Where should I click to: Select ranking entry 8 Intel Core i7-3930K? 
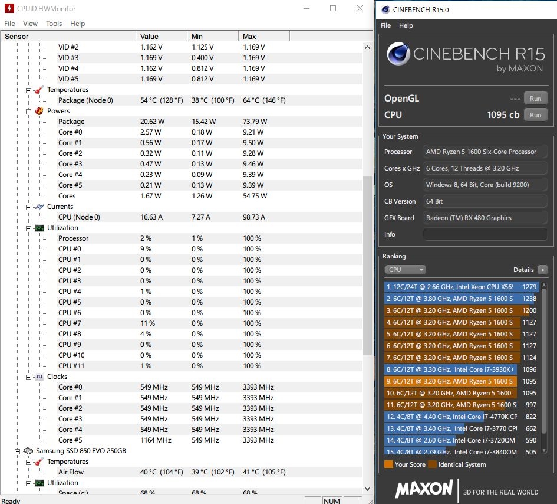[x=462, y=369]
